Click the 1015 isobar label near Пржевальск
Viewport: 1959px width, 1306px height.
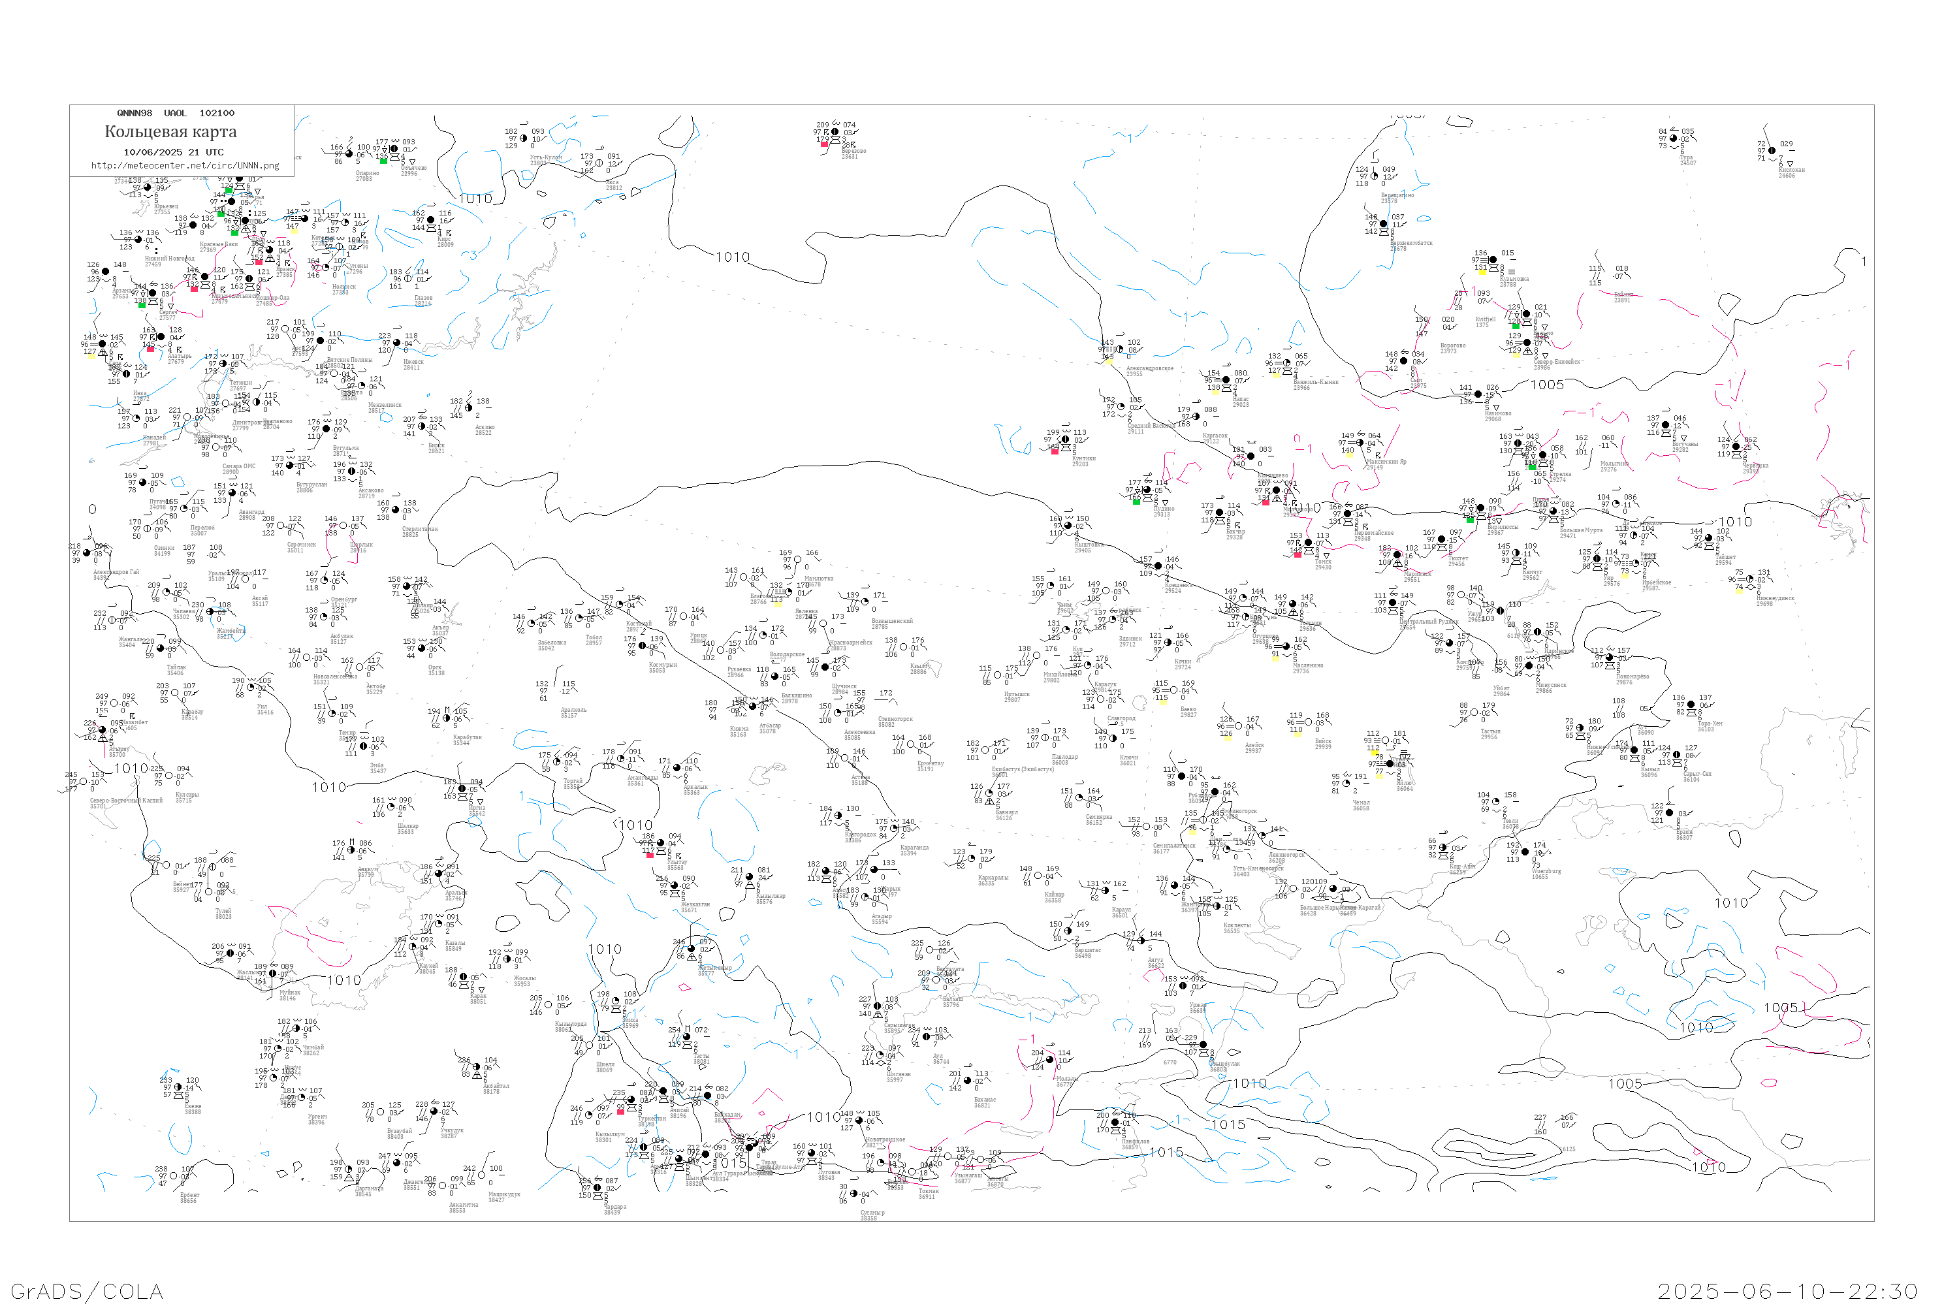click(x=1166, y=1153)
